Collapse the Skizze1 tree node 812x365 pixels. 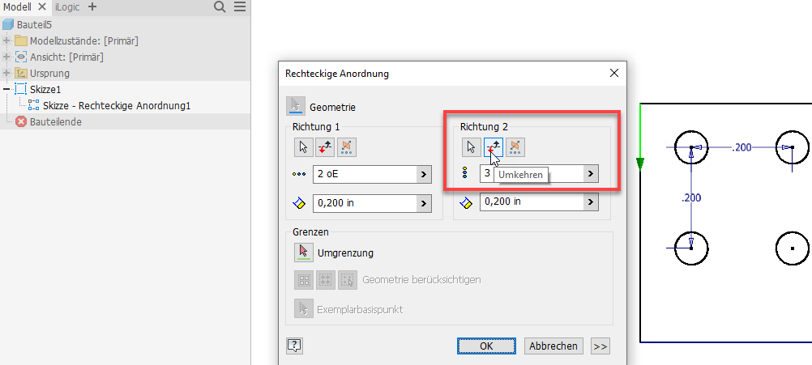coord(7,90)
